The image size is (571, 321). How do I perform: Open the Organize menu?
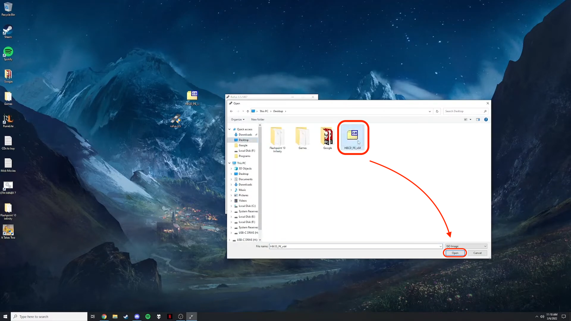[x=238, y=119]
